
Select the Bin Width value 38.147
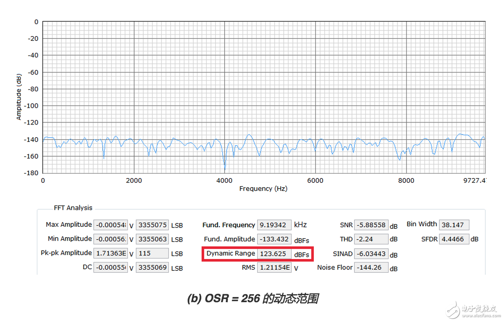click(455, 225)
